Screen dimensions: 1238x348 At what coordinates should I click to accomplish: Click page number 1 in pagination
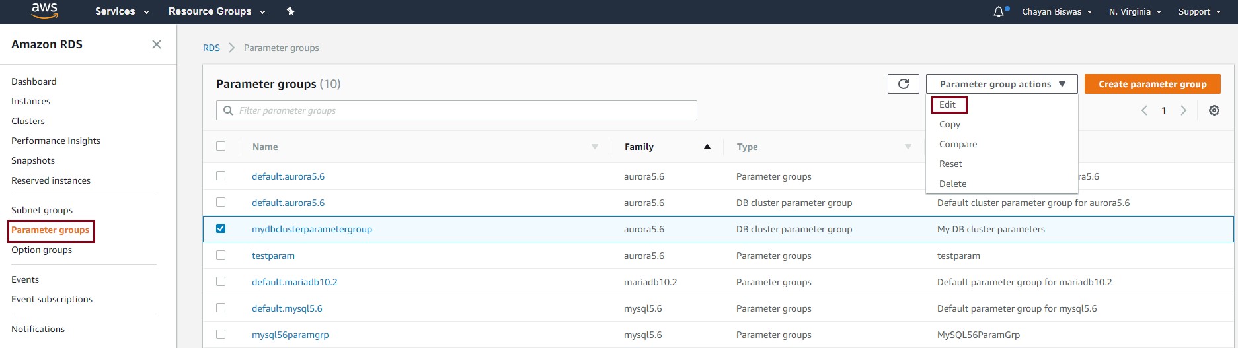pos(1164,110)
